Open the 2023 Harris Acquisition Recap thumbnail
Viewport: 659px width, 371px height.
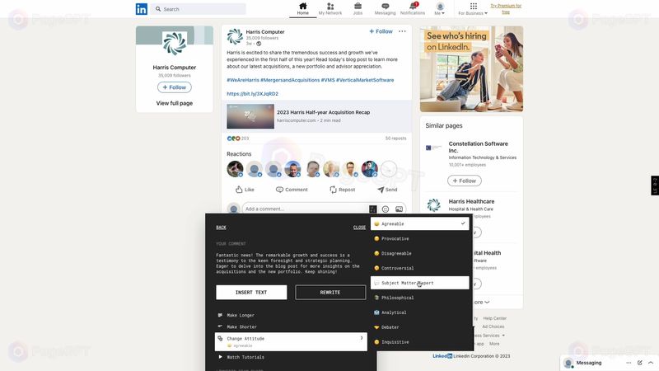click(250, 116)
